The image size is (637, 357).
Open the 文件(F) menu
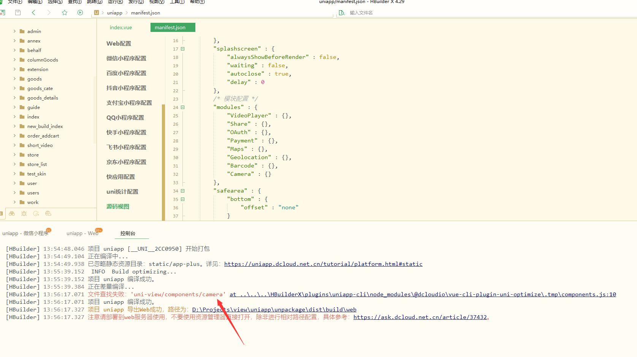coord(15,2)
